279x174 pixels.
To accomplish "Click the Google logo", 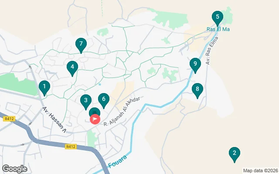I will point(15,169).
